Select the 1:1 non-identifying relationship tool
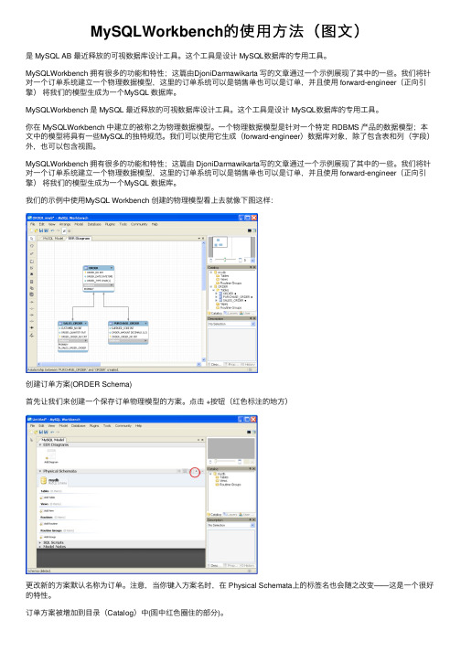 32,302
